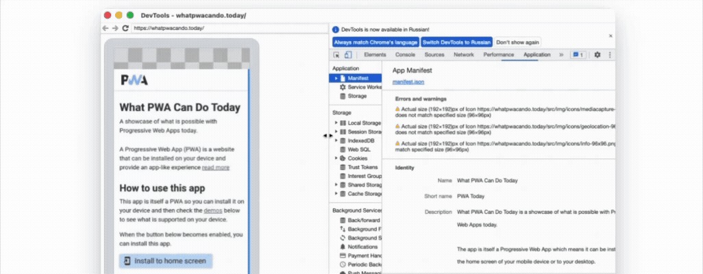Image resolution: width=703 pixels, height=274 pixels.
Task: Click the Periodic Background Sync clock icon
Action: coord(343,264)
